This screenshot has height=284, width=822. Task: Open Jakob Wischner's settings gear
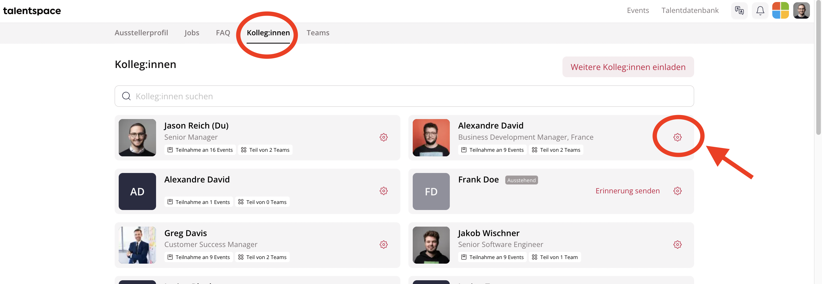pos(677,244)
